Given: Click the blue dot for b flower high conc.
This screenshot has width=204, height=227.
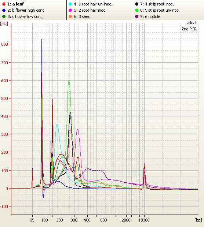Looking at the screenshot, I should coord(4,10).
